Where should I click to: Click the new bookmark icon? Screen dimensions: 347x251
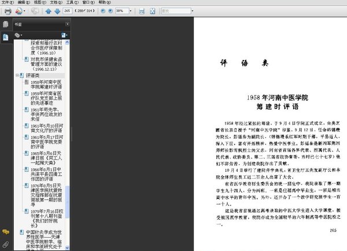(x=64, y=35)
